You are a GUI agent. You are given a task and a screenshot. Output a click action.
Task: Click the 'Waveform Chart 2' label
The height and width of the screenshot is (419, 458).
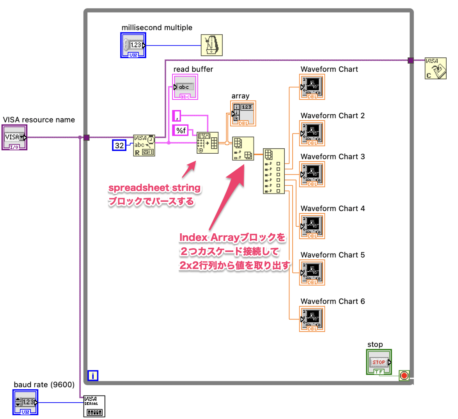pos(333,116)
